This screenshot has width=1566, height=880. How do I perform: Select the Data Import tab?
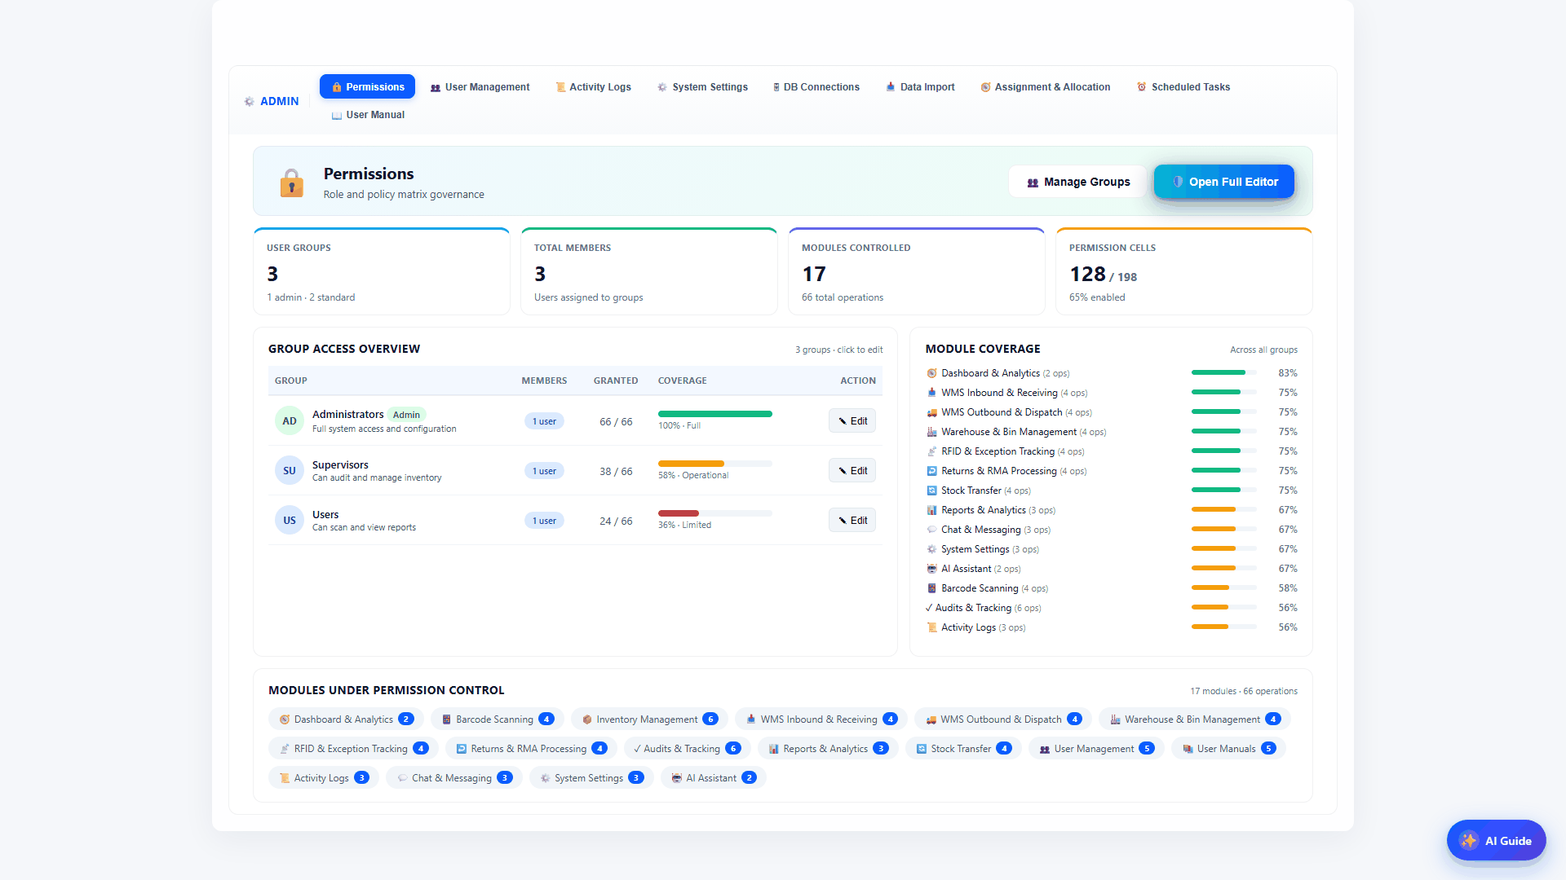coord(920,87)
